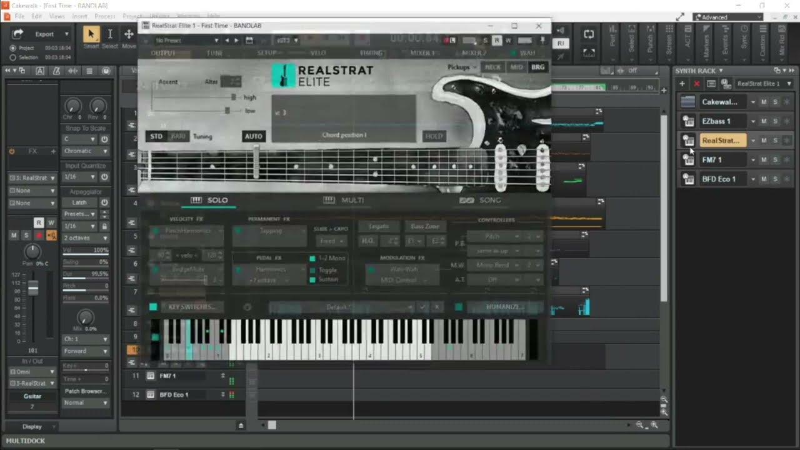
Task: Open the Forward direction dropdown
Action: tap(86, 351)
